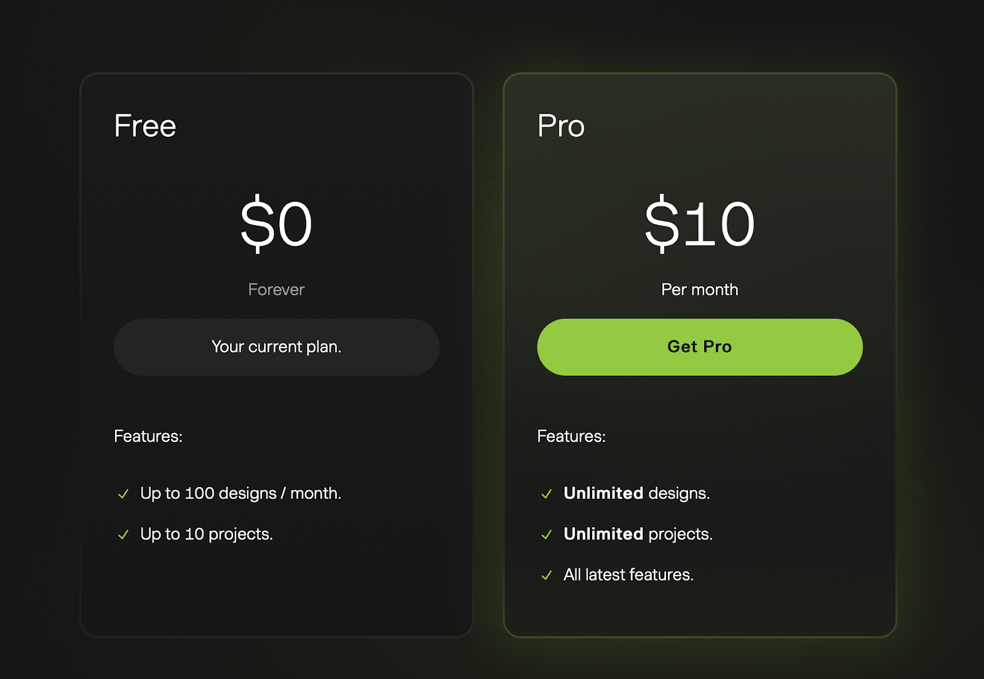Select the Up to 10 projects text
The image size is (984, 679).
[207, 534]
